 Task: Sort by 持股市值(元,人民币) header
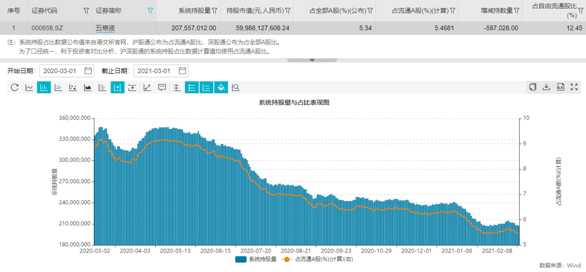255,11
